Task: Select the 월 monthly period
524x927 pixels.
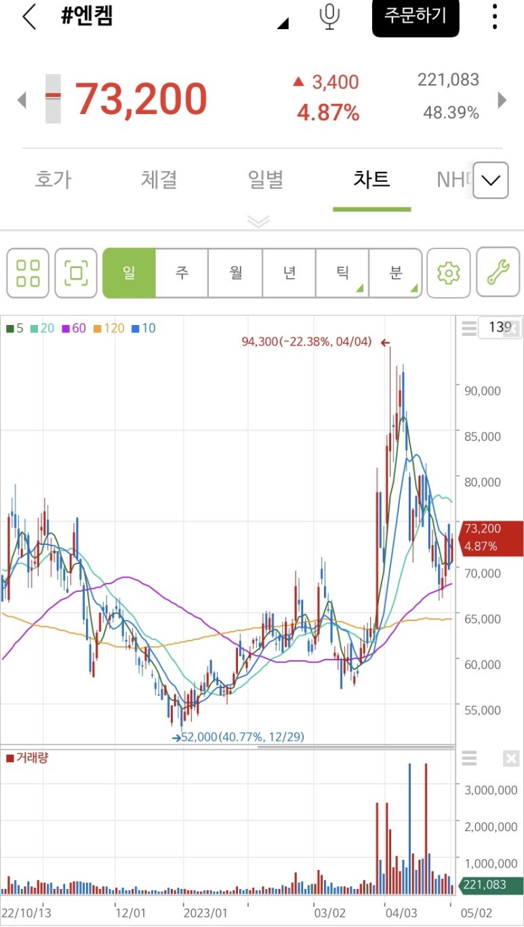Action: coord(235,273)
